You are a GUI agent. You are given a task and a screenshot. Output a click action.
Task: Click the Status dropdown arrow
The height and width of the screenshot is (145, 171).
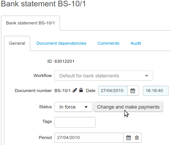click(x=86, y=107)
